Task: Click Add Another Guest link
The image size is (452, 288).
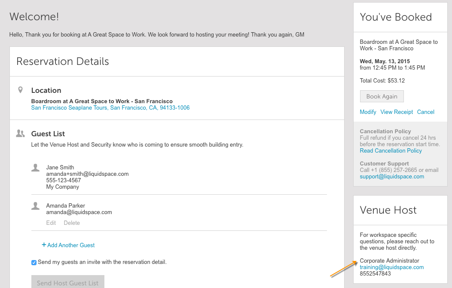Action: [x=68, y=245]
